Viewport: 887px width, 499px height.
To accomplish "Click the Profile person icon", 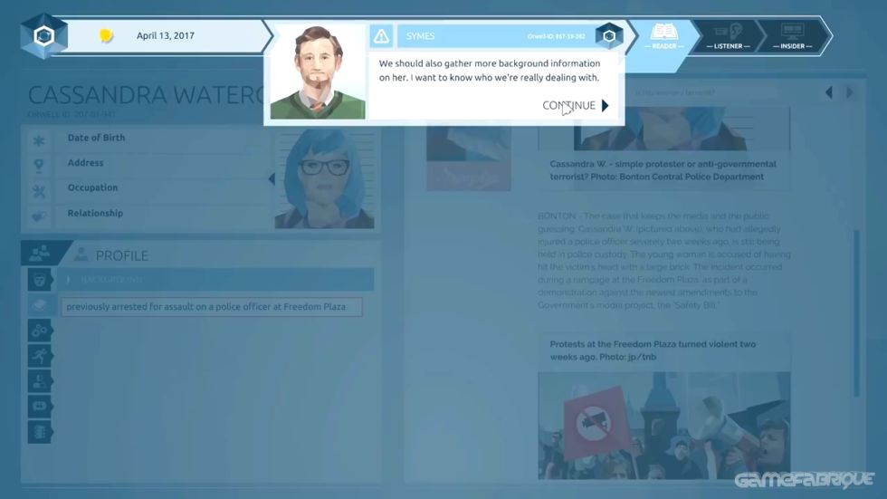I will [81, 254].
